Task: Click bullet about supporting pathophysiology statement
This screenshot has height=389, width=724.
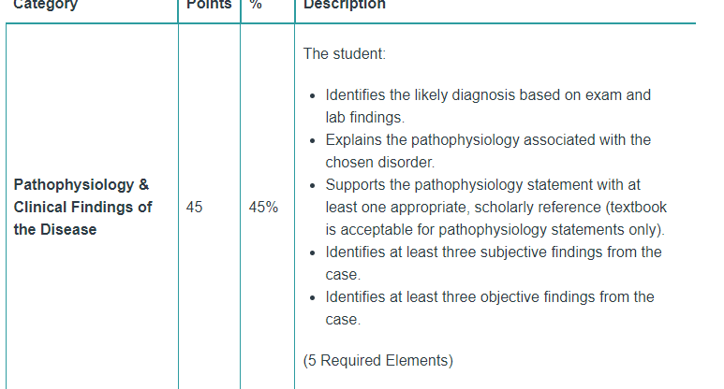Action: (495, 207)
